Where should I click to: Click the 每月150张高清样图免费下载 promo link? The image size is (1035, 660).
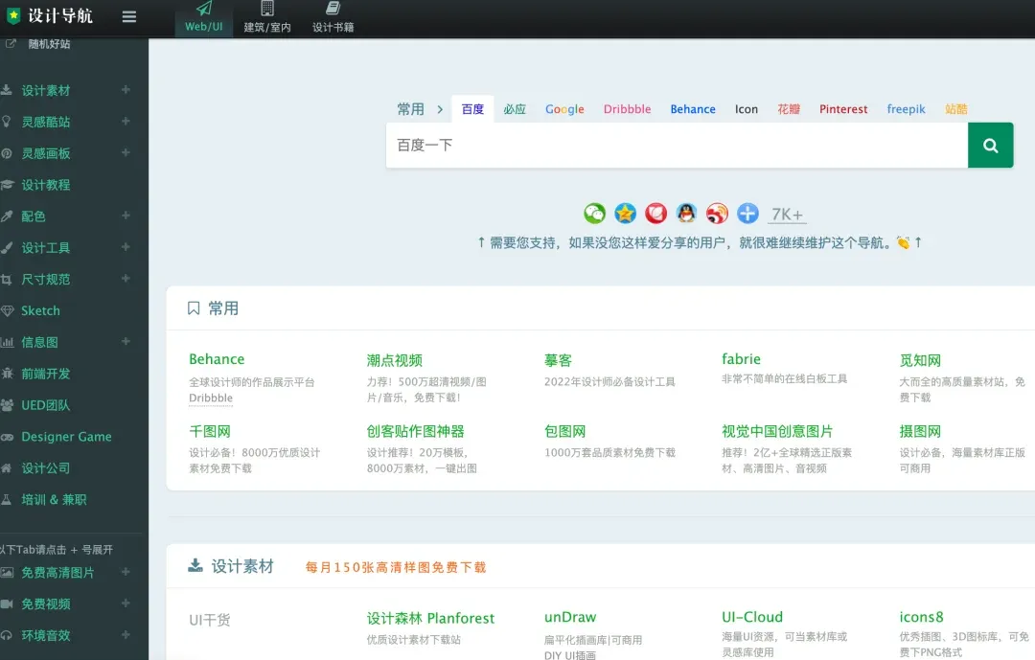[x=396, y=568]
